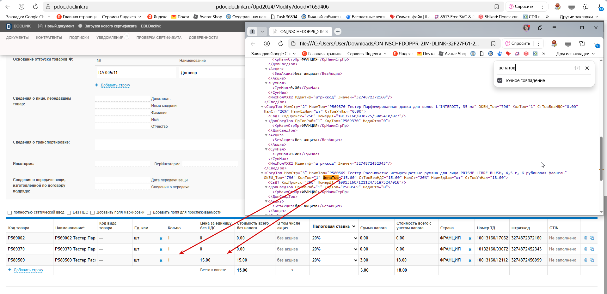
Task: Open user profile avatar in front window
Action: tap(526, 28)
